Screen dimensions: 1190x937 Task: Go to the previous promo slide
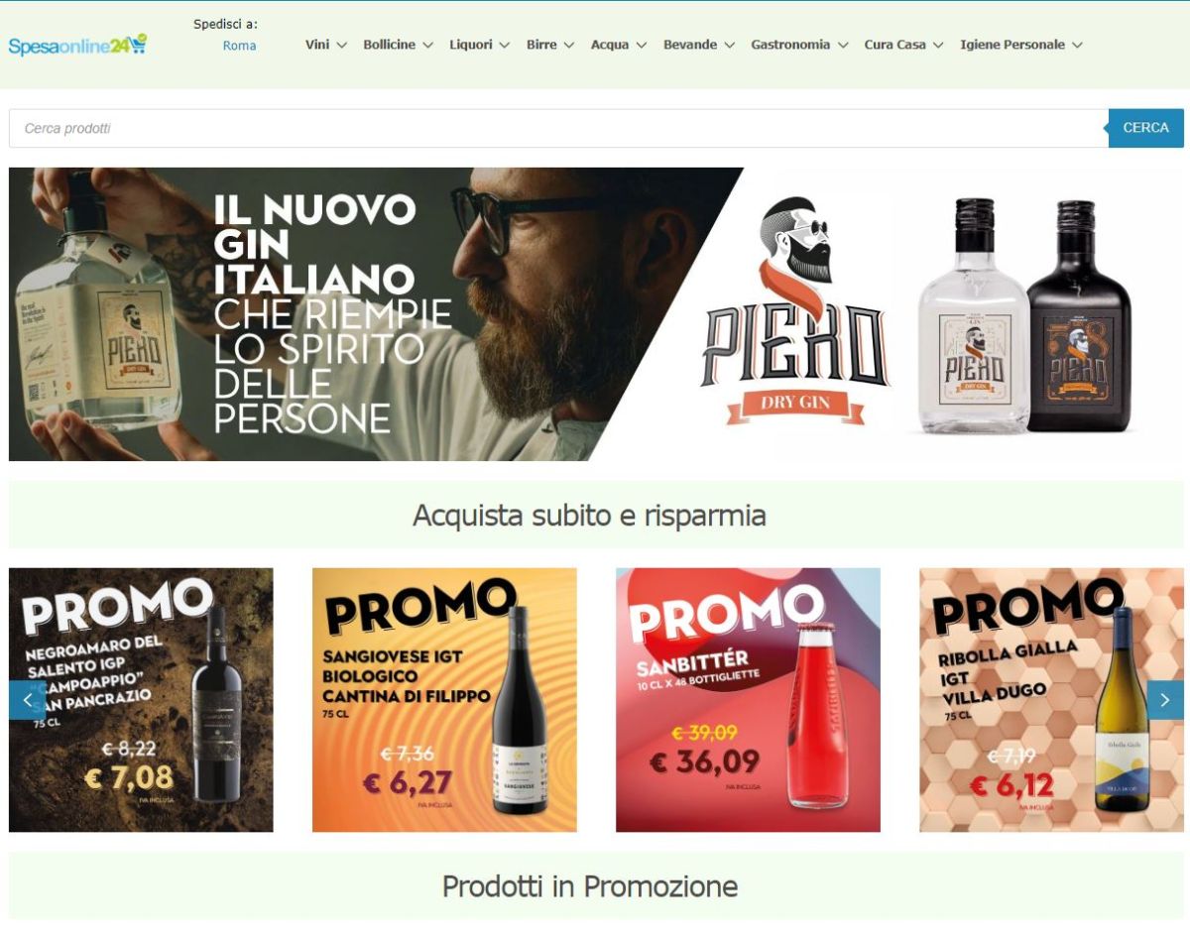[27, 700]
